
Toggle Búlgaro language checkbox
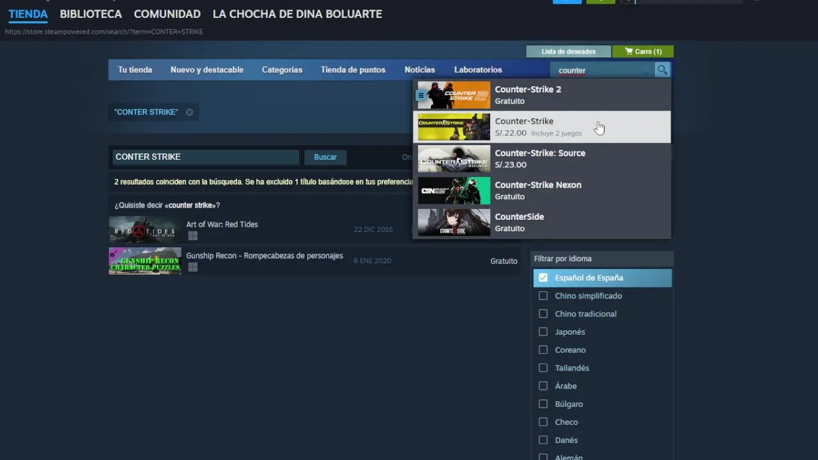[543, 404]
